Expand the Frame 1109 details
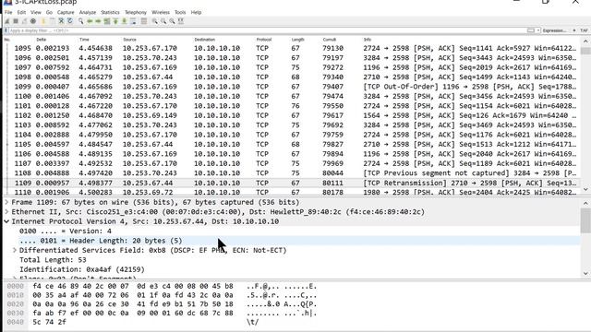The width and height of the screenshot is (591, 332). point(6,202)
